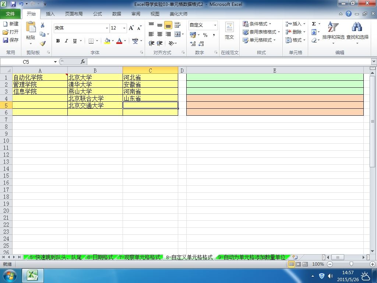
Task: Toggle center horizontal alignment
Action: tap(160, 34)
